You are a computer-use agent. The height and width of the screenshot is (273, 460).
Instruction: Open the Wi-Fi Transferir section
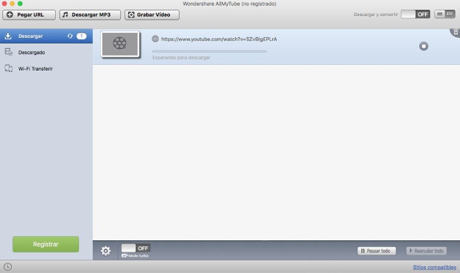(x=47, y=69)
